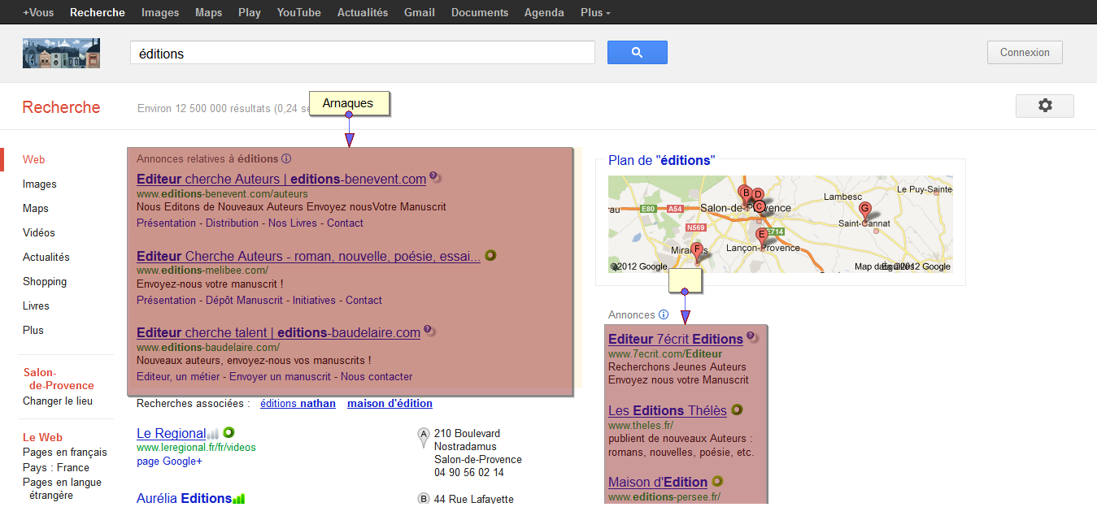The height and width of the screenshot is (507, 1097).
Task: Click map marker E near Lançon-Provence
Action: point(762,236)
